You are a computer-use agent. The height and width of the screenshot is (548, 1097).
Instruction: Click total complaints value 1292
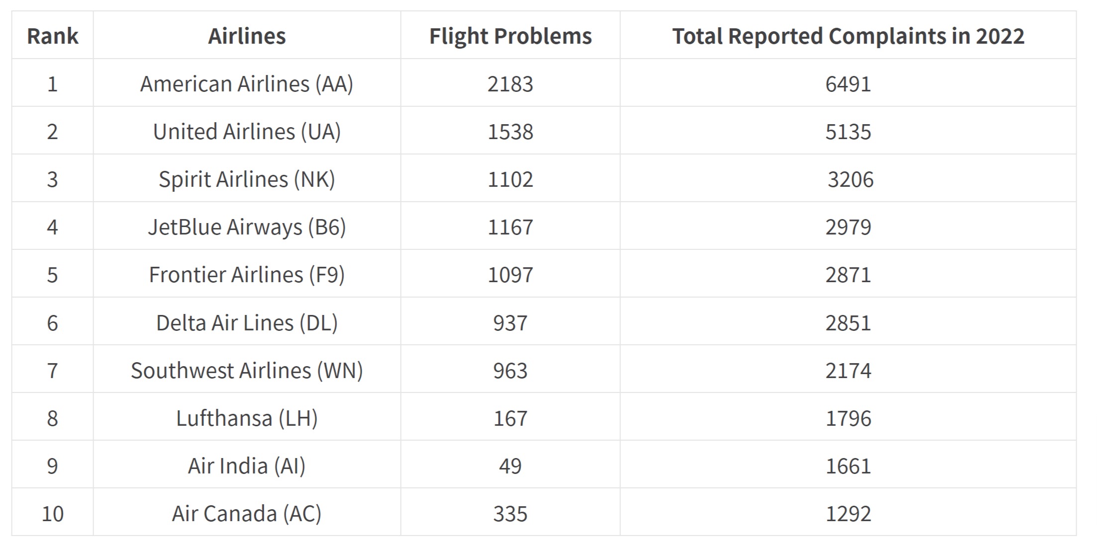(848, 514)
